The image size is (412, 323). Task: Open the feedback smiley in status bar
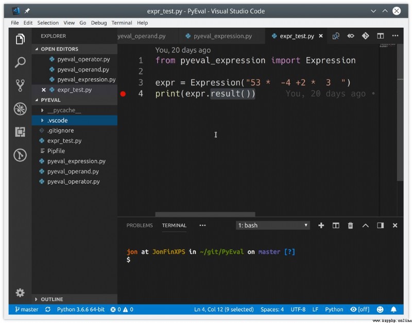tap(380, 309)
